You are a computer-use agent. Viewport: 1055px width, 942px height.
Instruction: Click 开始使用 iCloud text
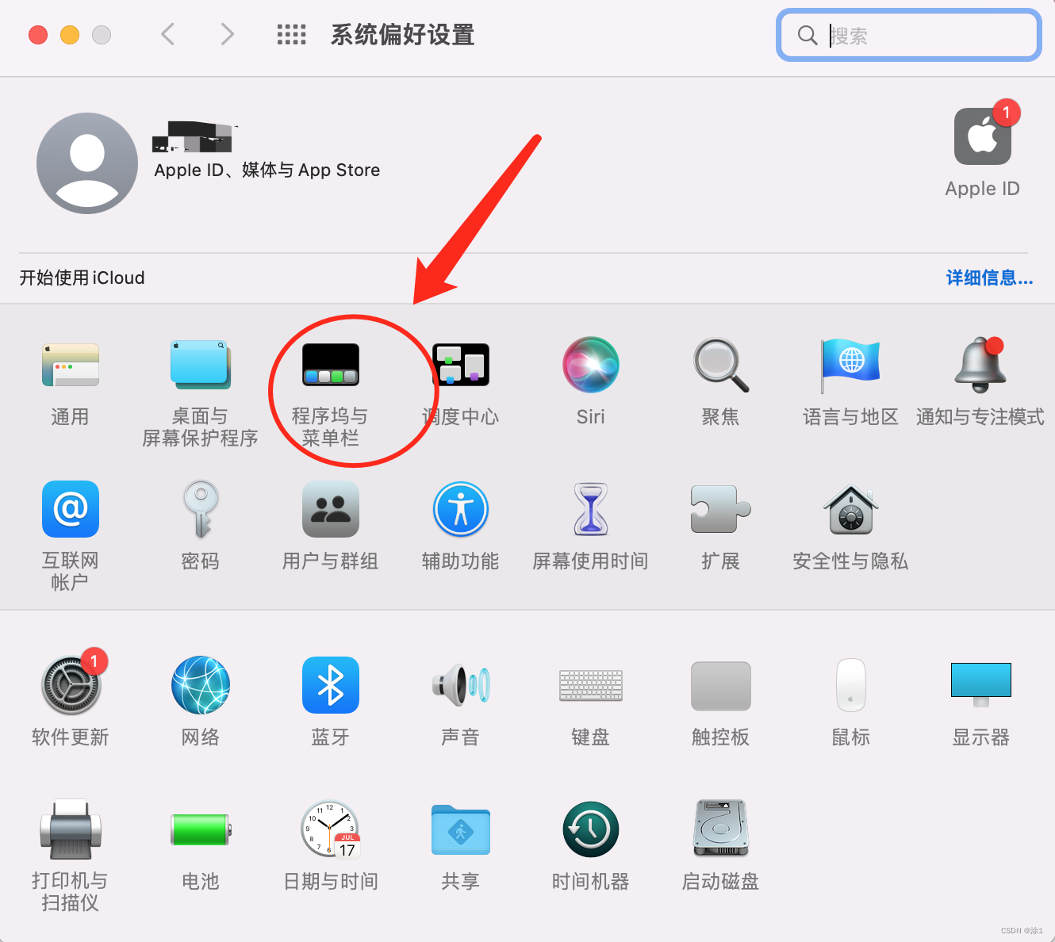(x=82, y=278)
